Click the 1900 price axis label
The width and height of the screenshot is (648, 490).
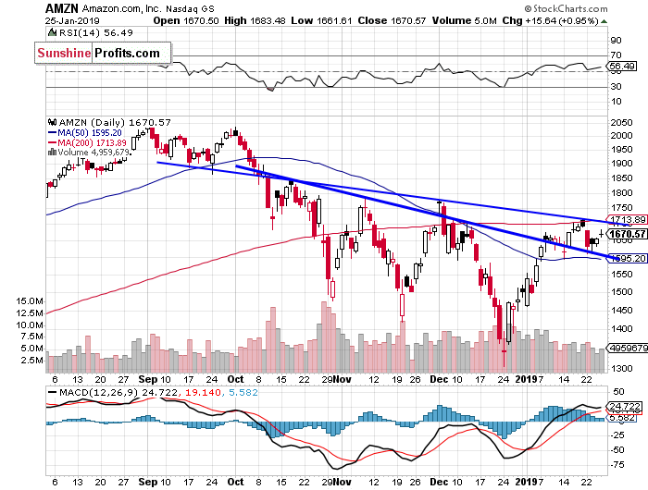[621, 164]
